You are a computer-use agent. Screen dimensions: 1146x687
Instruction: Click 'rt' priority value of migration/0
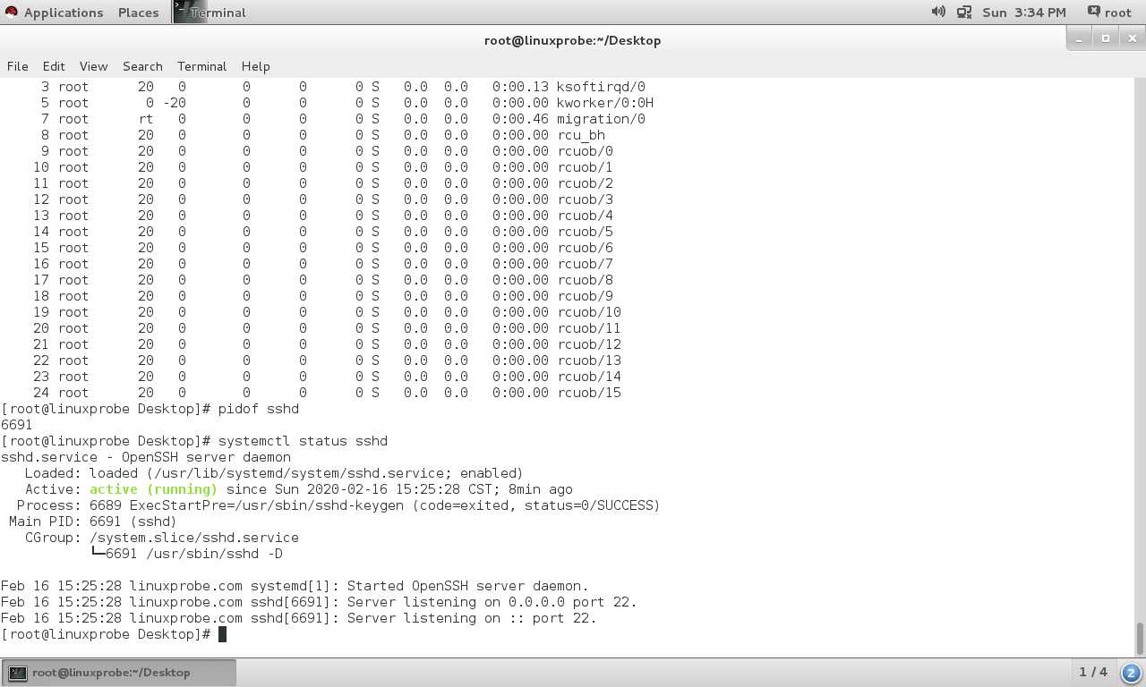tap(146, 119)
